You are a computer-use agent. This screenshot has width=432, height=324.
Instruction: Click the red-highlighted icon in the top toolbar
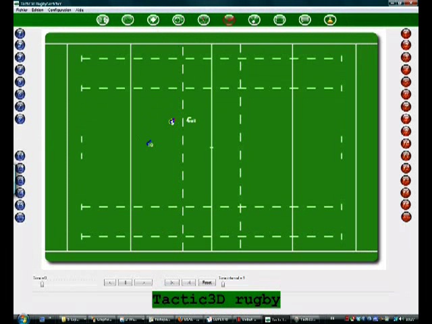pyautogui.click(x=229, y=20)
